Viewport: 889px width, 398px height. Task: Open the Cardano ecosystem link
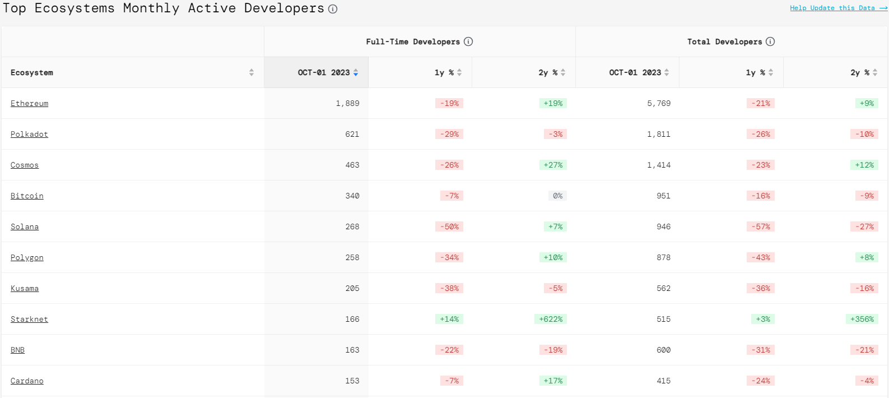[x=27, y=381]
